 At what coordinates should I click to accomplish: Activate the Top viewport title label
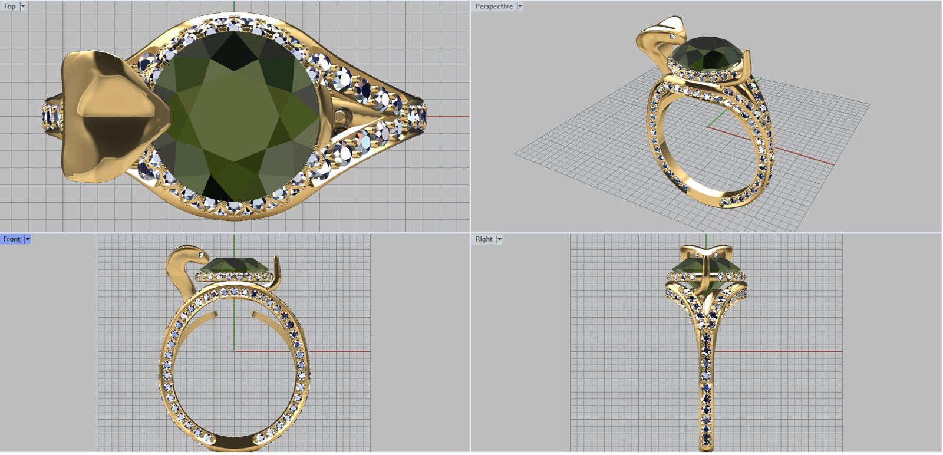9,6
